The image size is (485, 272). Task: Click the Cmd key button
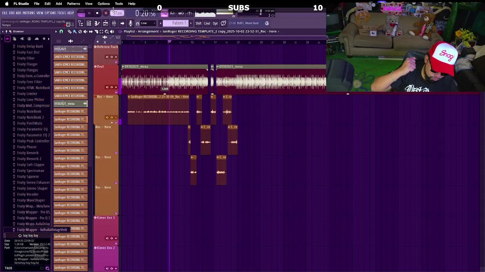point(207,23)
